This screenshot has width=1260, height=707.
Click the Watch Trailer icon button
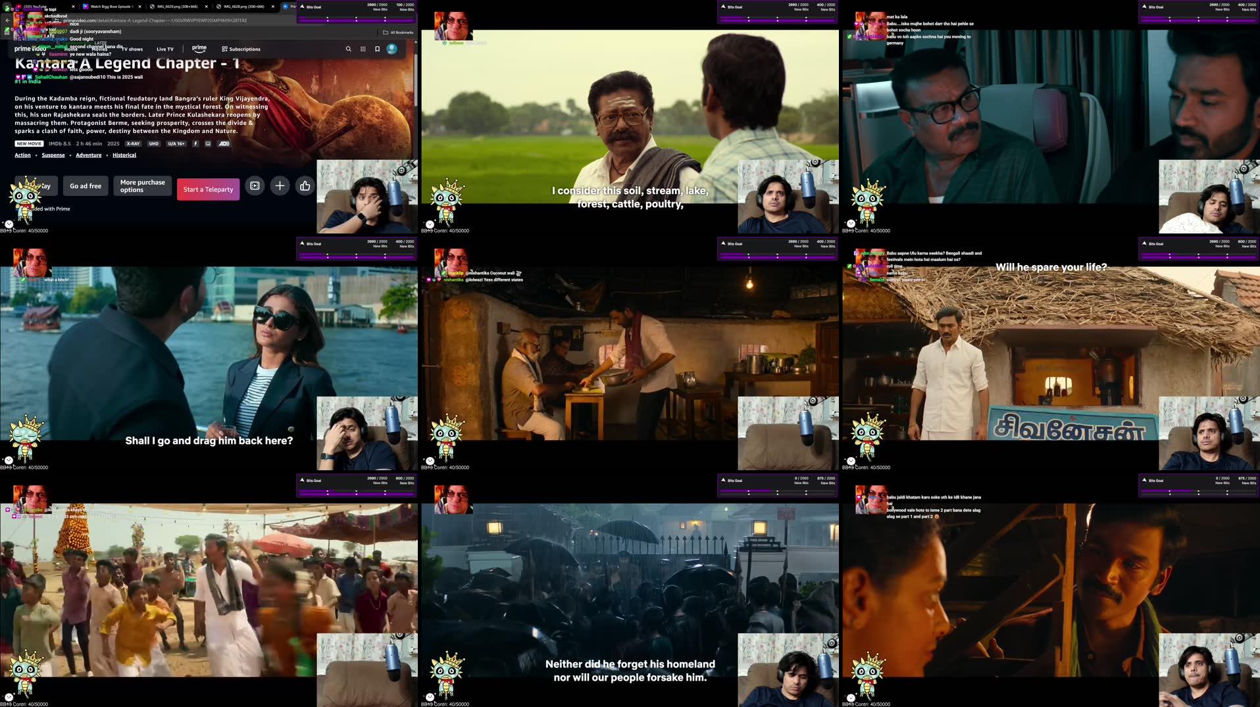tap(255, 186)
